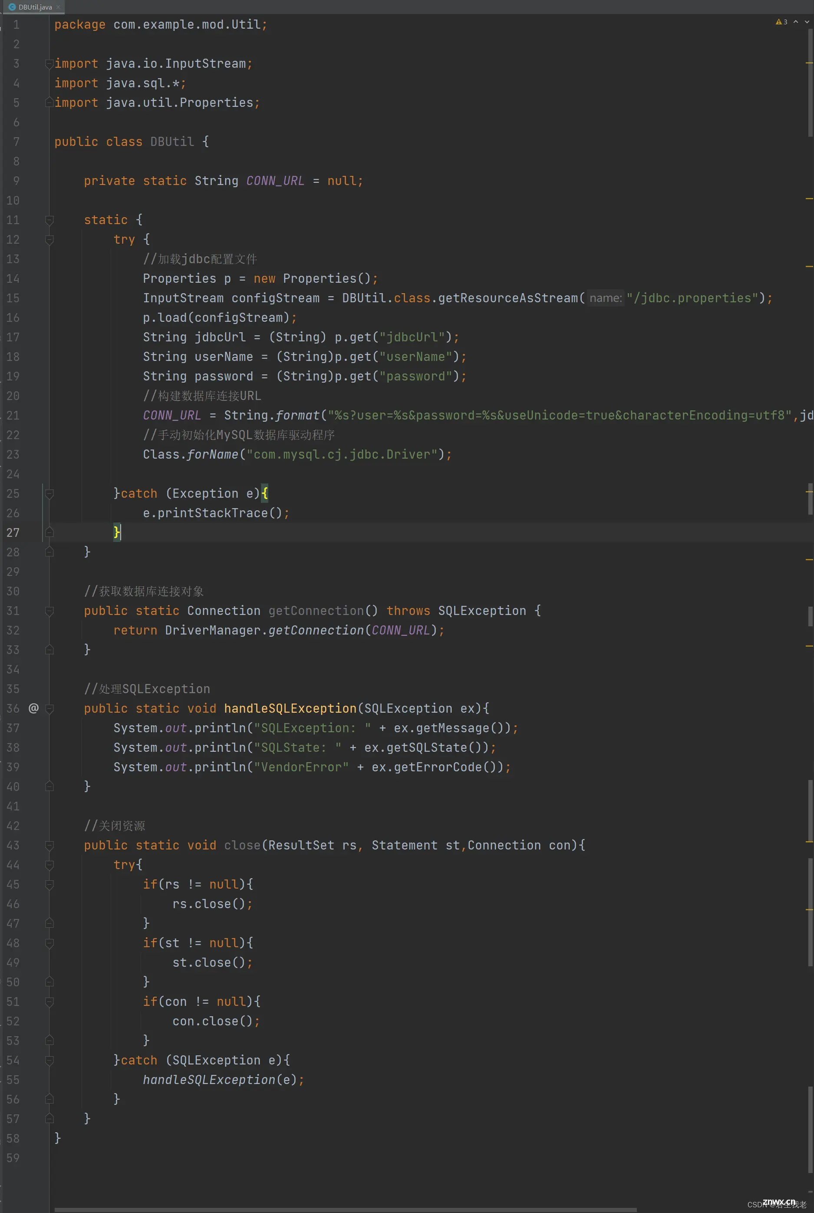Click getConnection method name on line 31
814x1213 pixels.
pyautogui.click(x=316, y=611)
